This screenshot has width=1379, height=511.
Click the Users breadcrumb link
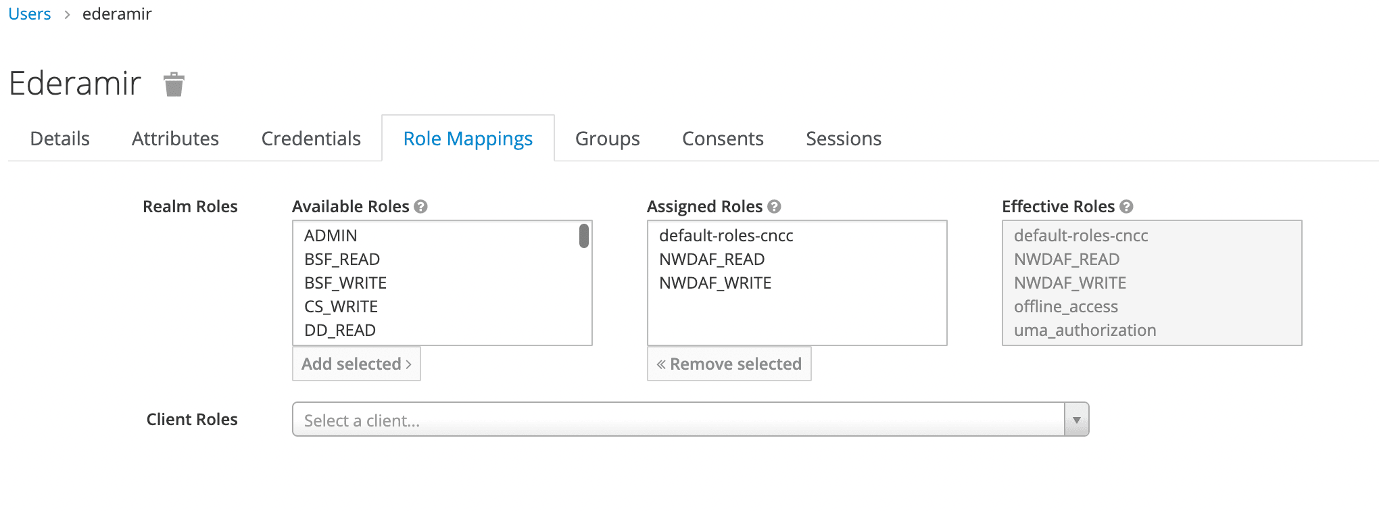tap(30, 14)
